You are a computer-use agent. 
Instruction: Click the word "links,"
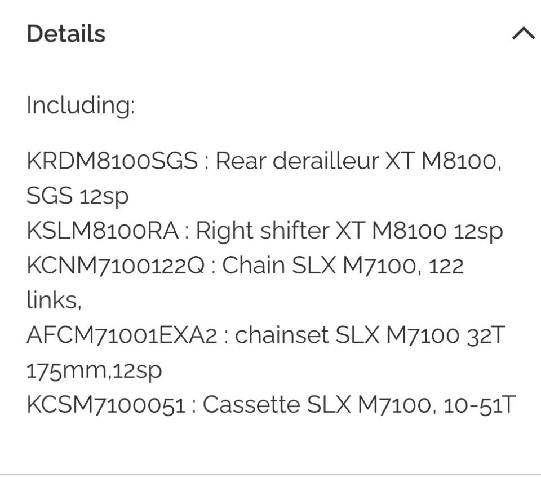54,301
